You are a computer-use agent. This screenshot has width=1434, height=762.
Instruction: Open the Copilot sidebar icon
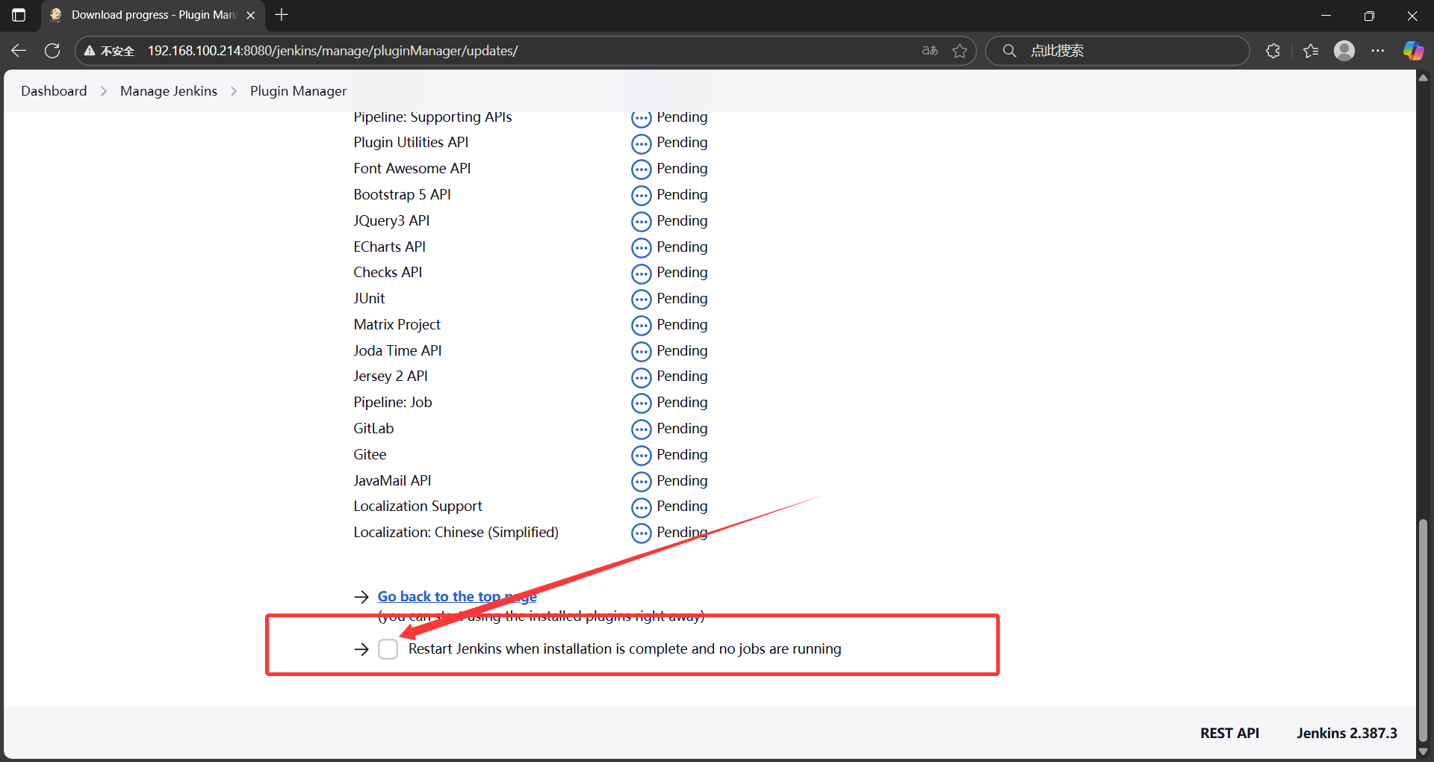click(x=1413, y=51)
